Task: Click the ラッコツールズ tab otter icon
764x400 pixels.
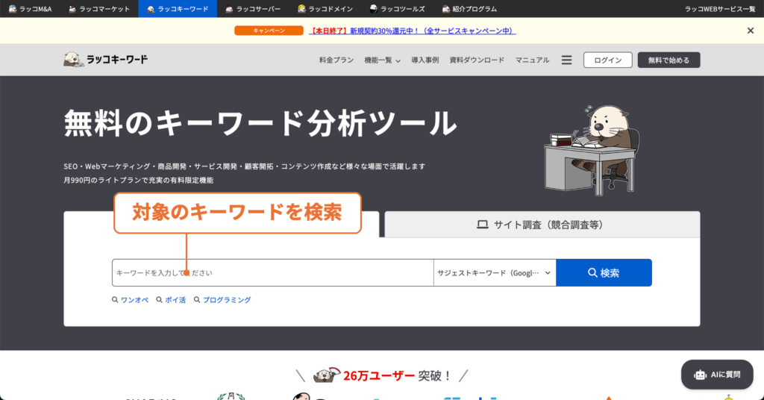Action: tap(373, 9)
